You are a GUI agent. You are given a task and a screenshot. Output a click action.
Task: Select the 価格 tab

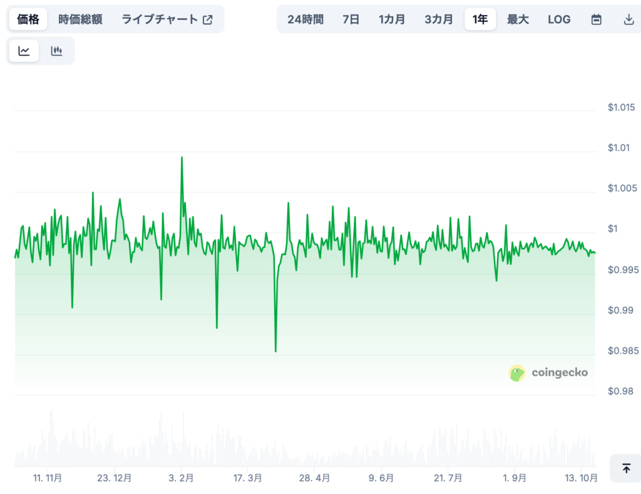(28, 19)
